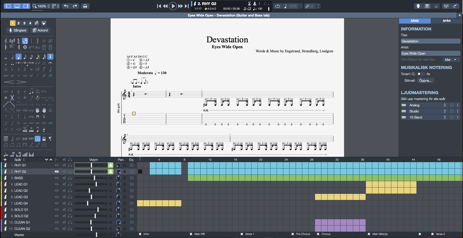Viewport: 463px width, 238px height.
Task: Switch to the SPÅR tab
Action: tap(446, 21)
